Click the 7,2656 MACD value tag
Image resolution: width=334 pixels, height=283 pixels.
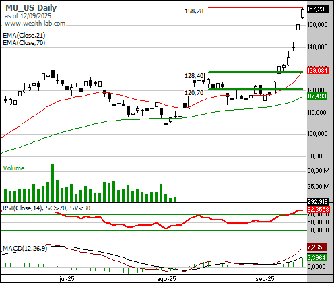tap(316, 247)
